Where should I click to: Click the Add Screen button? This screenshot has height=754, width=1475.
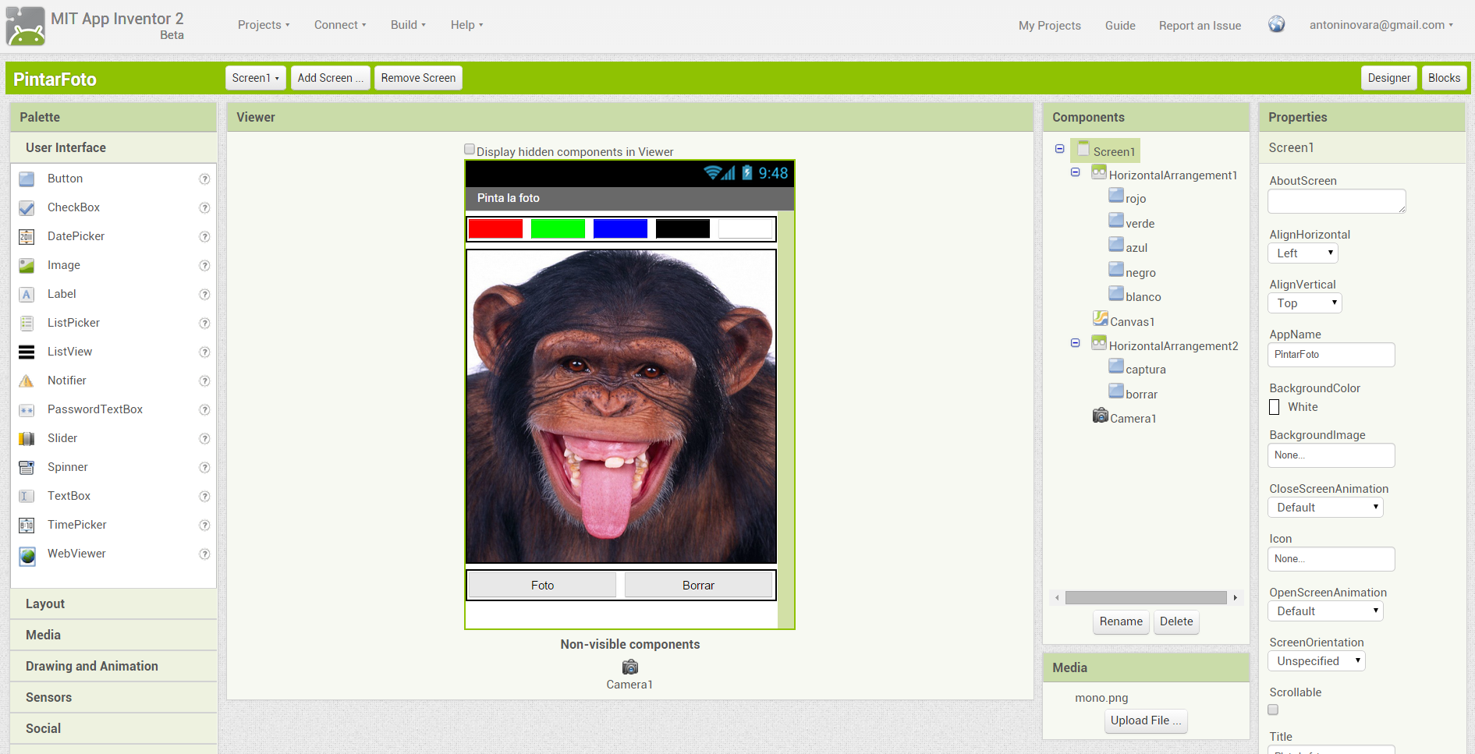pyautogui.click(x=330, y=77)
